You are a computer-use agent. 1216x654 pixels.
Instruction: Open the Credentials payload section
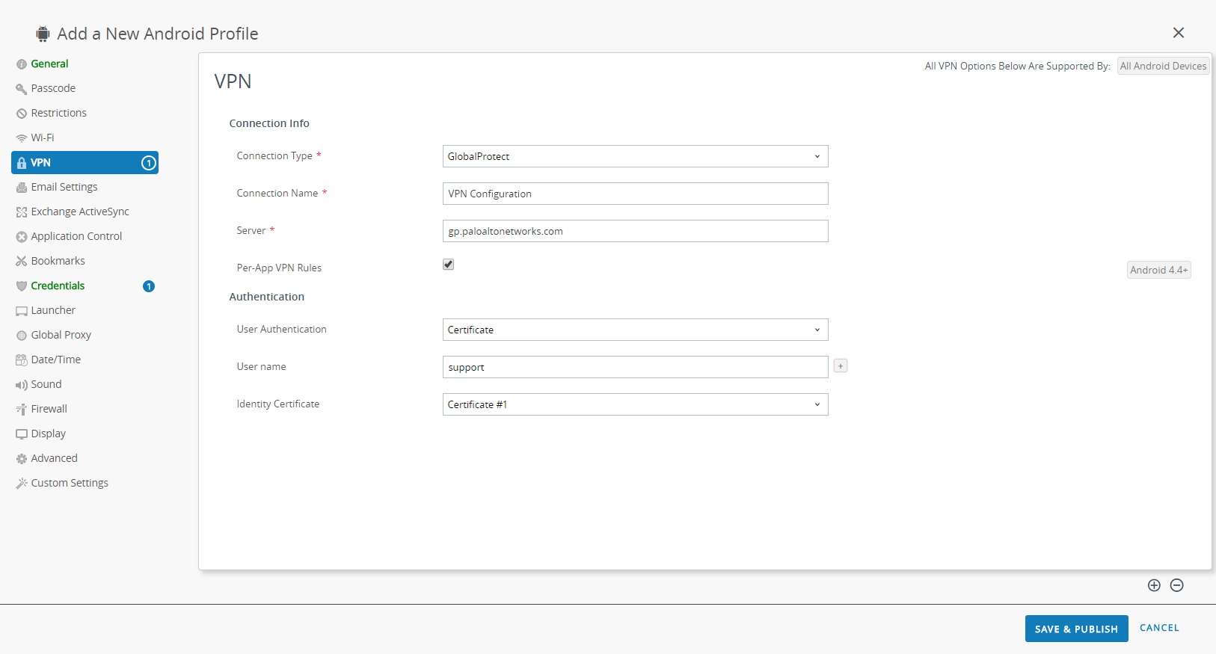tap(58, 286)
